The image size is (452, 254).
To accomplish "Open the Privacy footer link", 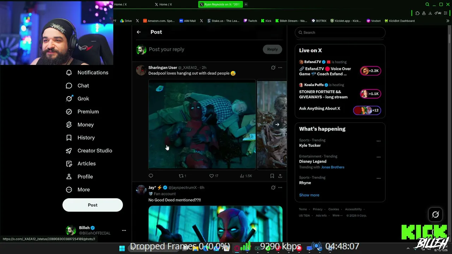I will 317,209.
